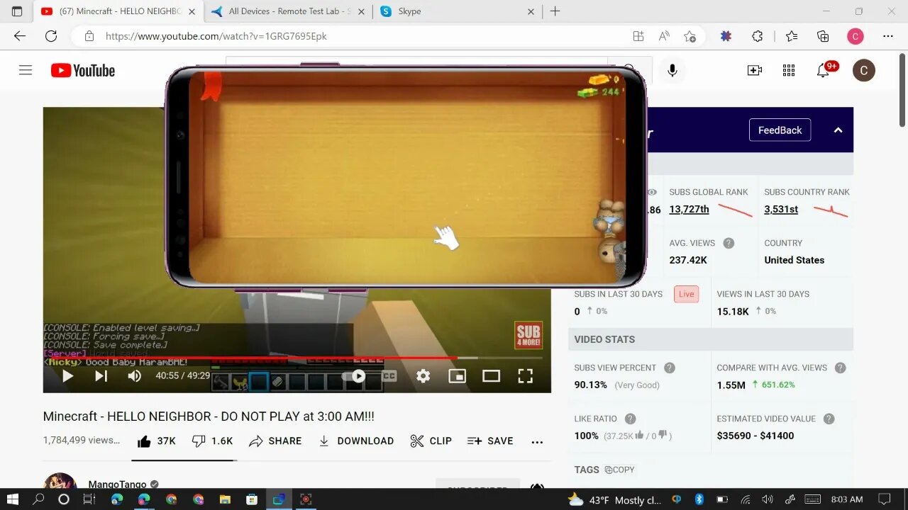This screenshot has height=510, width=908.
Task: Click the SUB 4 MORE overlay in video
Action: click(528, 335)
